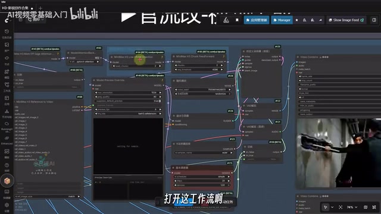Click the warning triangle toolbar icon
Screen dimensions: 381x214
point(304,20)
